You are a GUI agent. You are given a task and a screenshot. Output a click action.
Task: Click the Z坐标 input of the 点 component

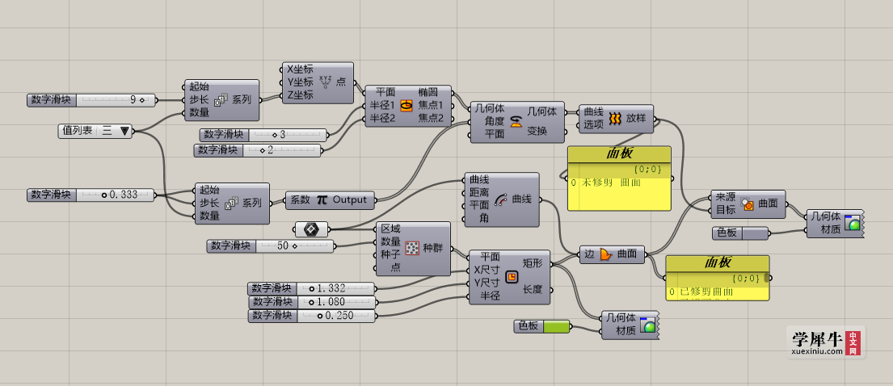(300, 95)
